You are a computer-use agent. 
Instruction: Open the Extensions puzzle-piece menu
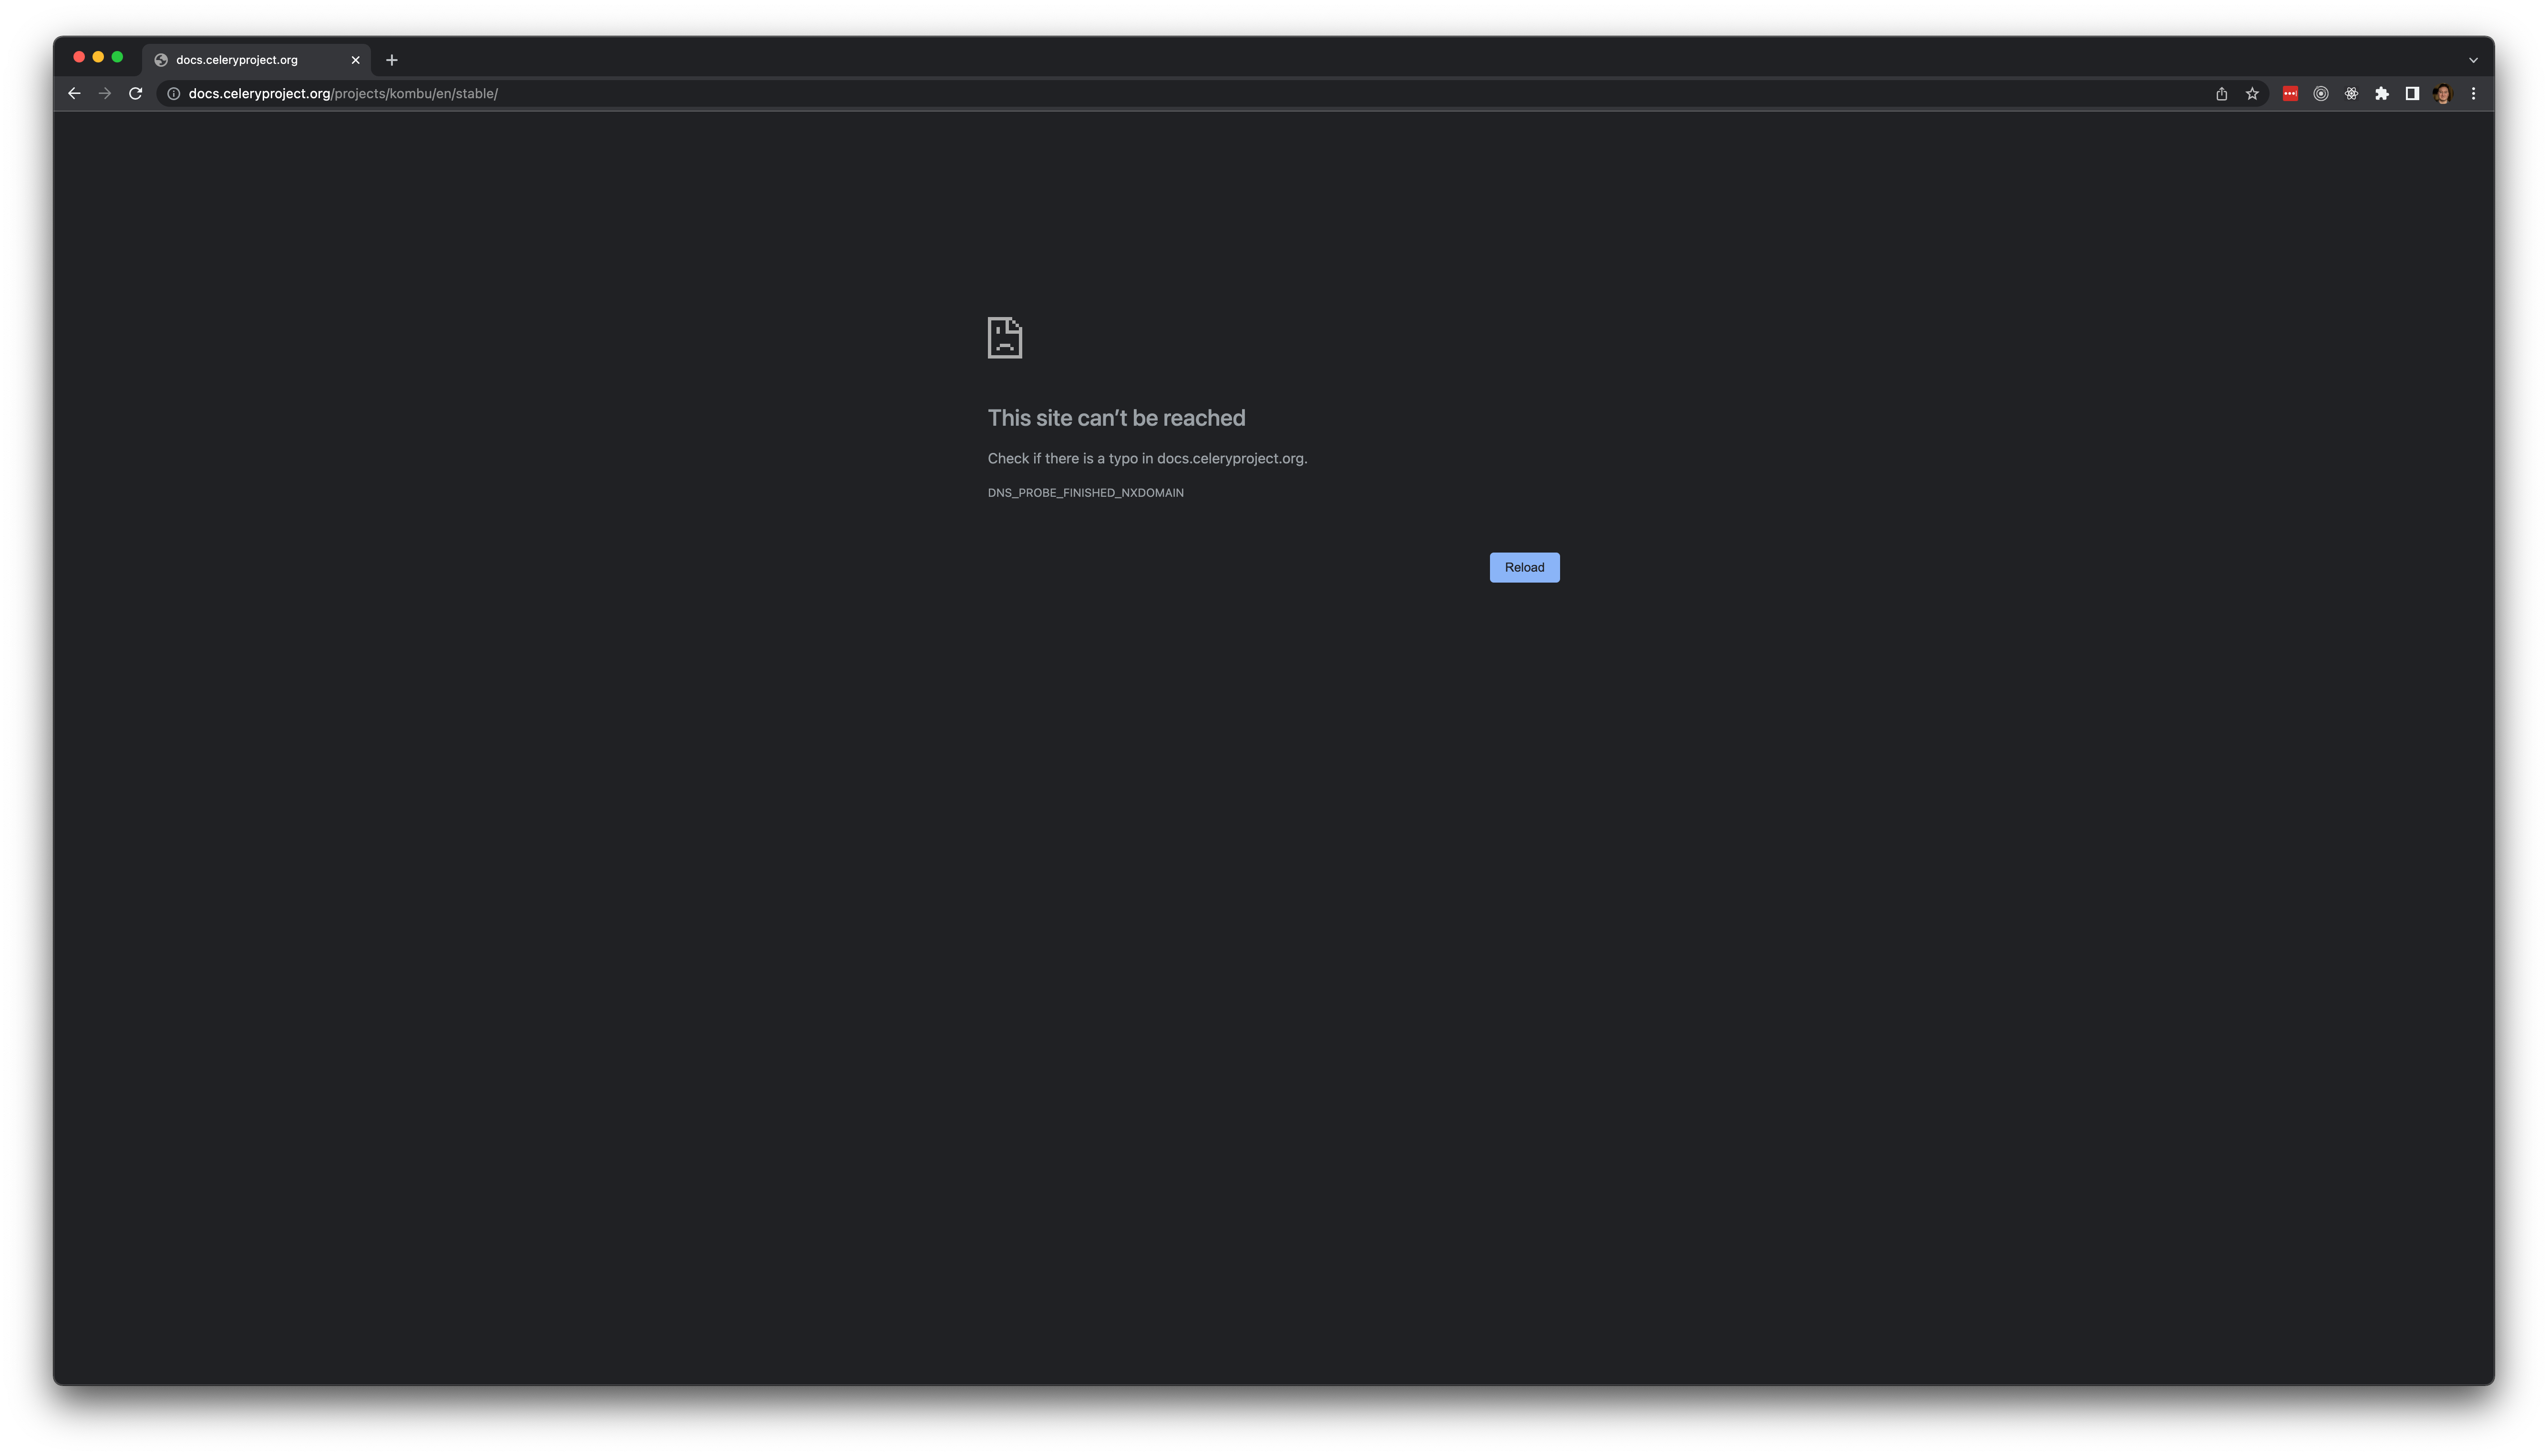[x=2382, y=93]
